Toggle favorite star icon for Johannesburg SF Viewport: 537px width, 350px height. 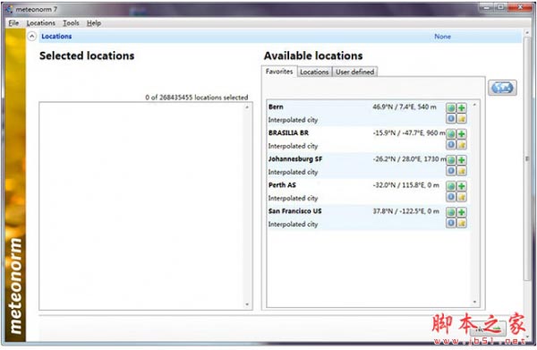(462, 171)
